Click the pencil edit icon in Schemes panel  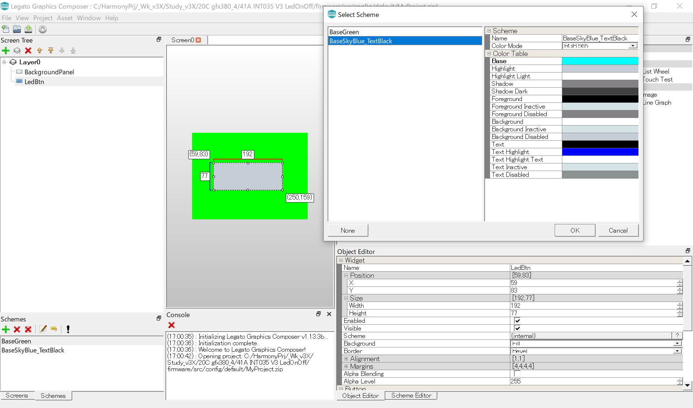point(43,329)
